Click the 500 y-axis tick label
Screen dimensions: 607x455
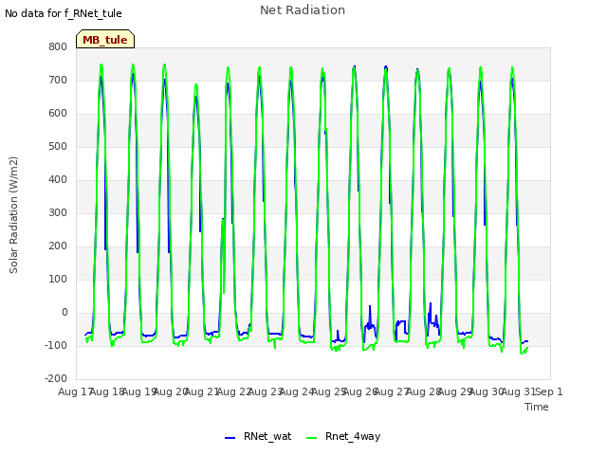(58, 147)
